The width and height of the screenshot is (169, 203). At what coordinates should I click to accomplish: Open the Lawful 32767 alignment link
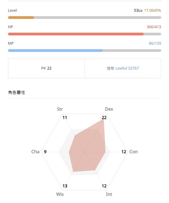coord(127,68)
